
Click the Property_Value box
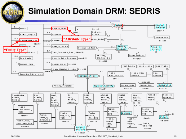coord(60,28)
